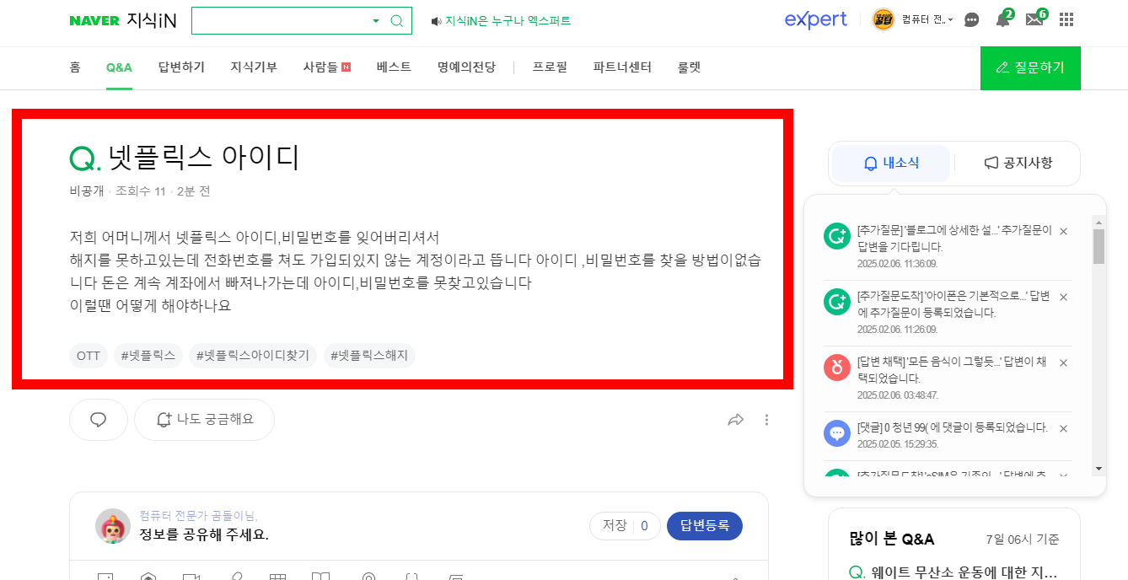Open the Naver services grid icon

(1066, 19)
